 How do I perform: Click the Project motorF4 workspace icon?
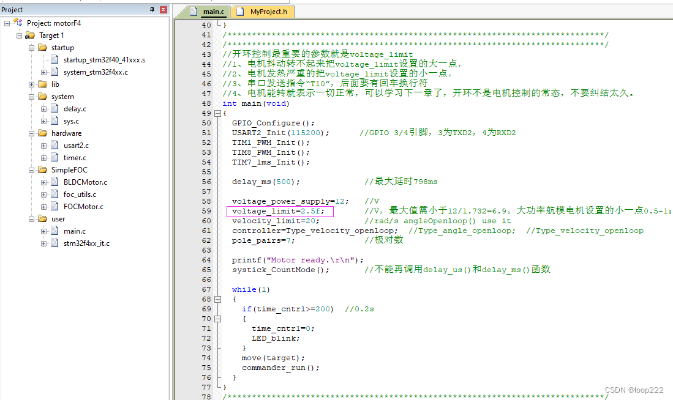tap(18, 22)
